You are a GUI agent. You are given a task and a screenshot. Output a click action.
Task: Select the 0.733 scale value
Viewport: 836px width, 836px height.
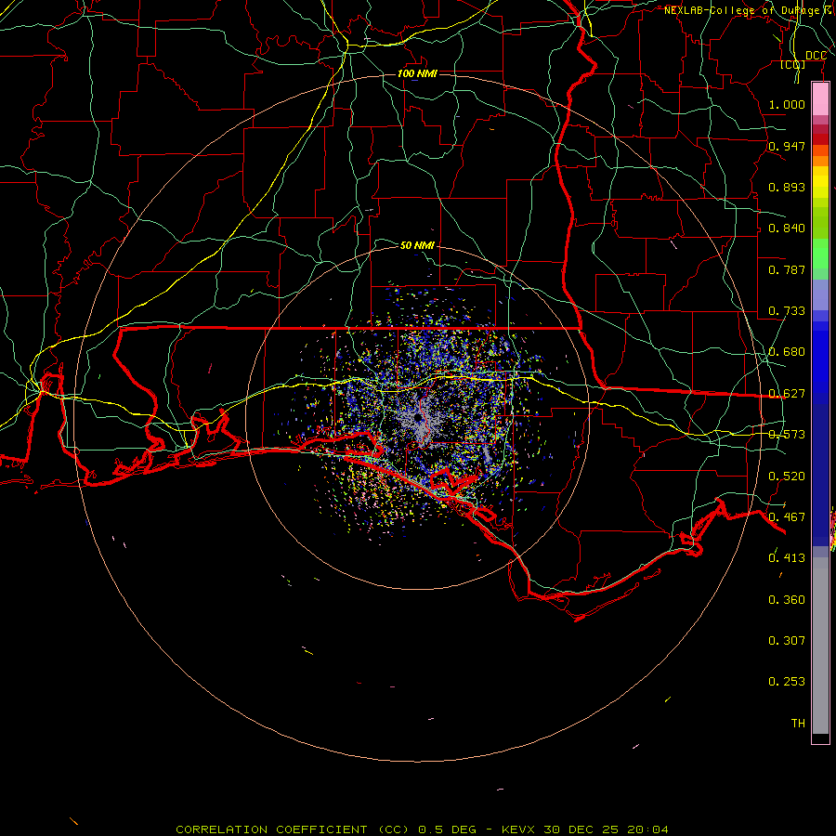coord(787,310)
